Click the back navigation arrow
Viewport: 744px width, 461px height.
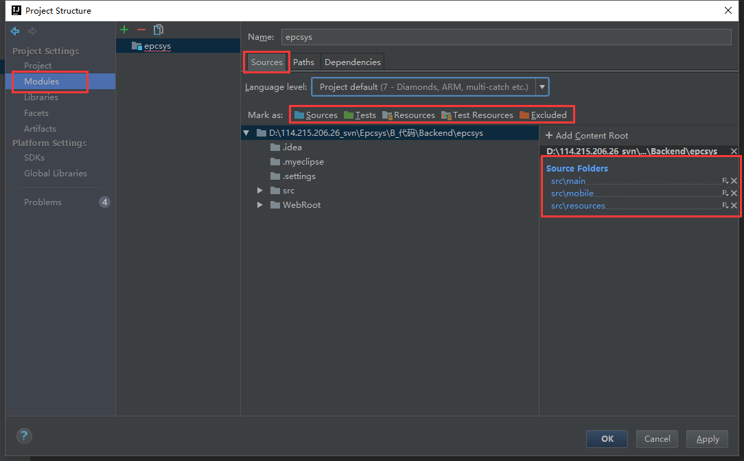(x=15, y=32)
